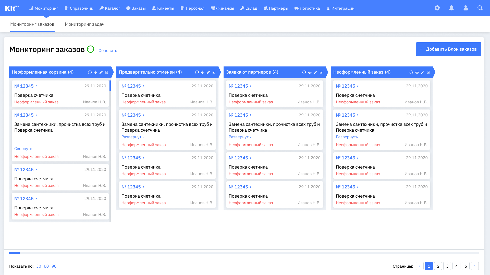Go to next page arrow
Viewport: 490px width, 275px height.
(475, 266)
